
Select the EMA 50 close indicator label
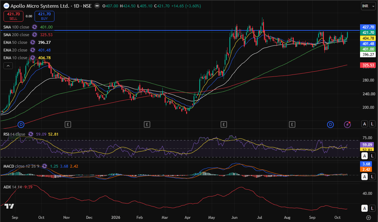(x=15, y=42)
